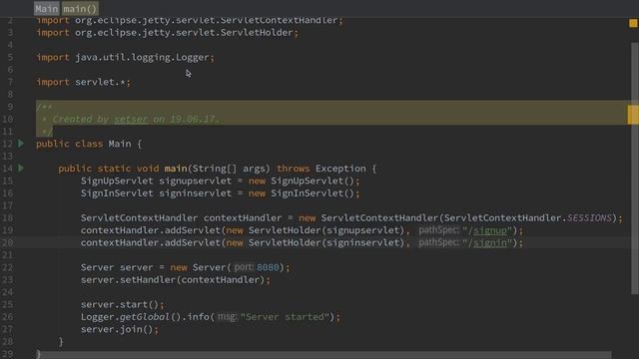Click the underlined author name setser
The width and height of the screenshot is (639, 359).
(131, 119)
